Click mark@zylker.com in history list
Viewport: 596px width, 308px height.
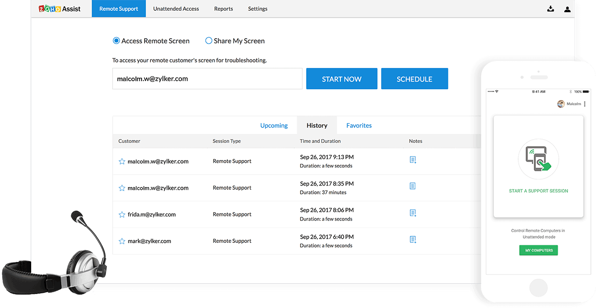(149, 241)
